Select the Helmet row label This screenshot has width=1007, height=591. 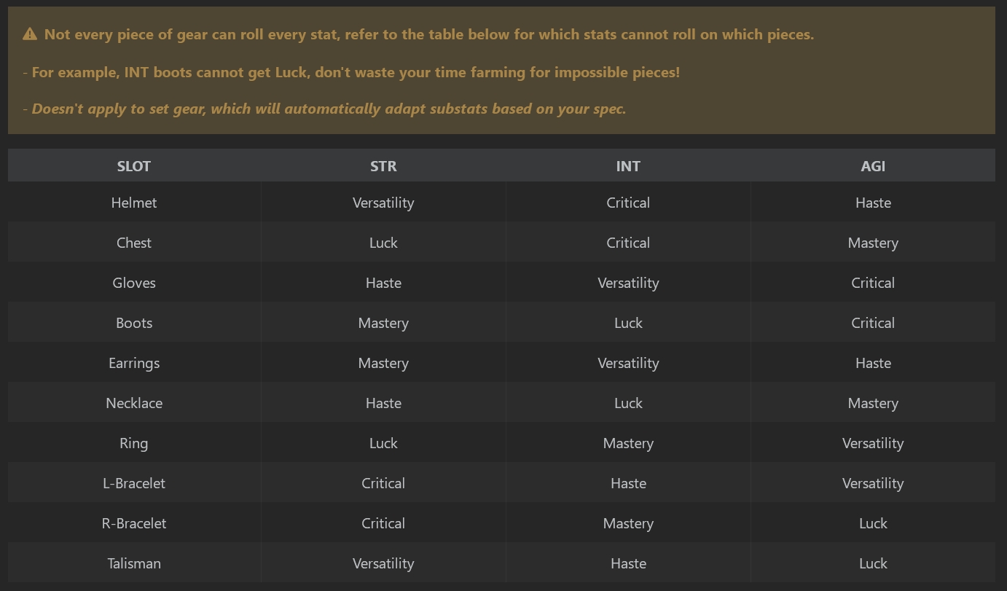[134, 203]
